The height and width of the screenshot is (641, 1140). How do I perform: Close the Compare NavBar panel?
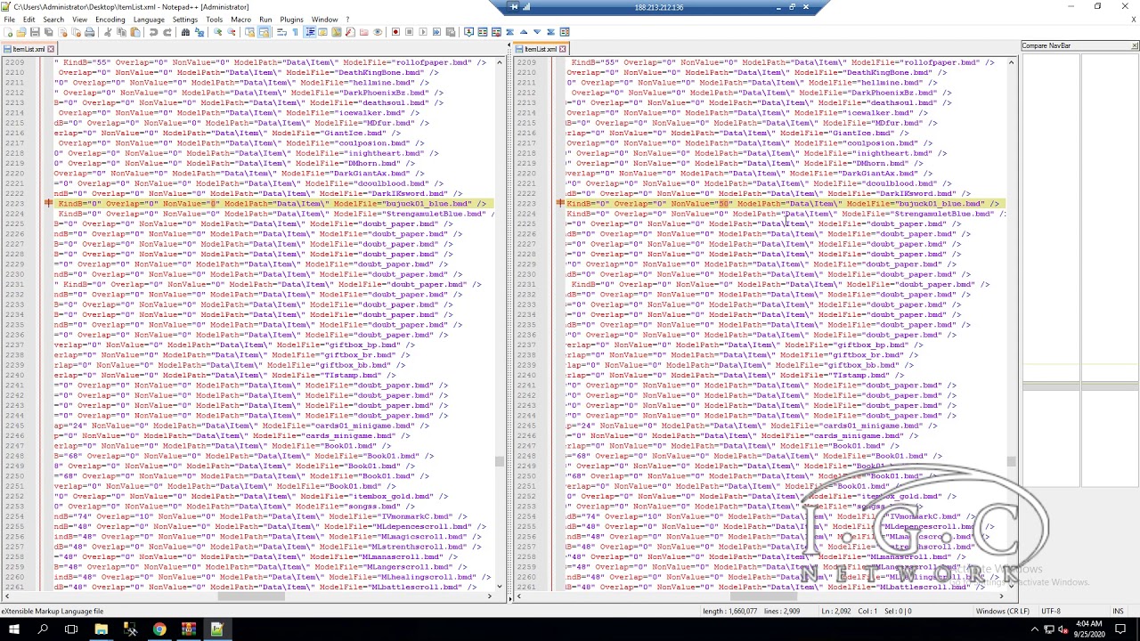[x=1135, y=45]
